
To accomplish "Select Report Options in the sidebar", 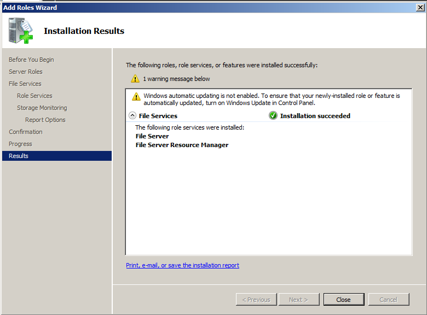I will click(45, 120).
